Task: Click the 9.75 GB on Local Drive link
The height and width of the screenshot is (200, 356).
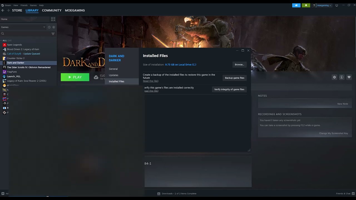Action: tap(181, 64)
